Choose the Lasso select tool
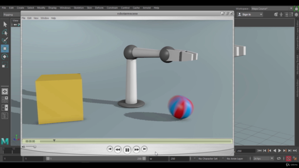 pyautogui.click(x=5, y=33)
